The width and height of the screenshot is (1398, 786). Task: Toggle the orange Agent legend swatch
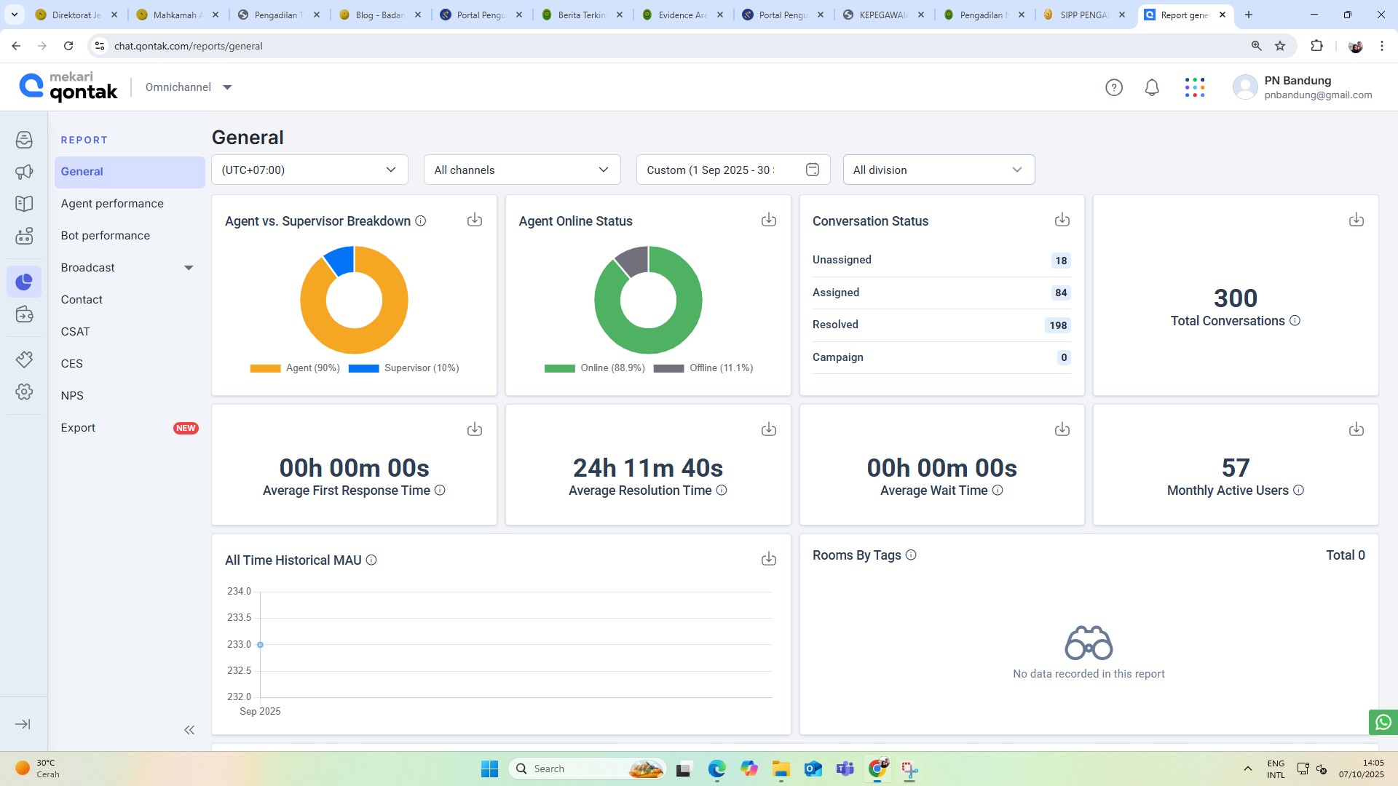(265, 368)
